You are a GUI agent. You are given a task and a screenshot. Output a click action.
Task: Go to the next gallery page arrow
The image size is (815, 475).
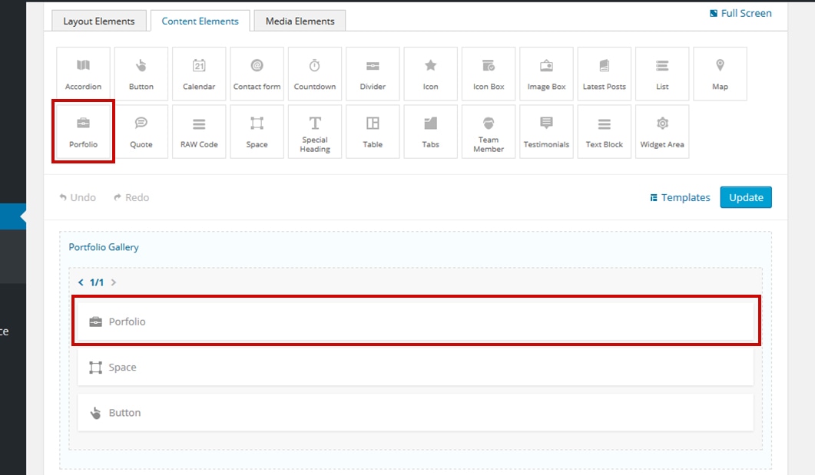[x=114, y=282]
